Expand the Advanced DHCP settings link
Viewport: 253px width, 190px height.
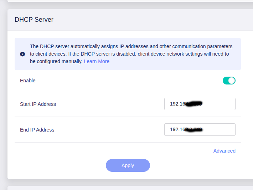click(x=224, y=151)
